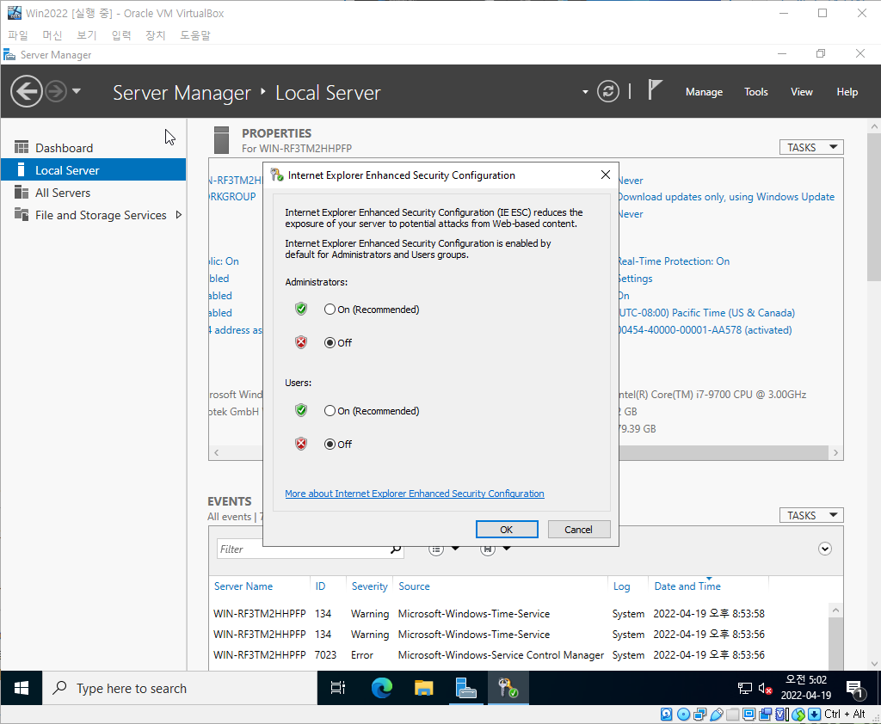Confirm the dialog with OK

(x=506, y=529)
